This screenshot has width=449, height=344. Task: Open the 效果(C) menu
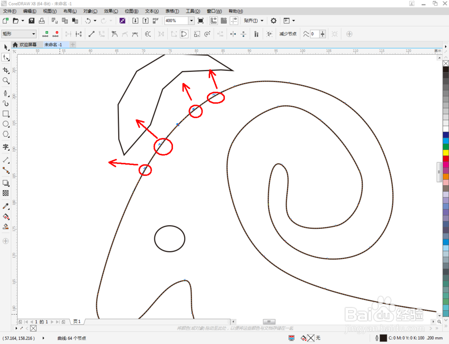coord(111,11)
